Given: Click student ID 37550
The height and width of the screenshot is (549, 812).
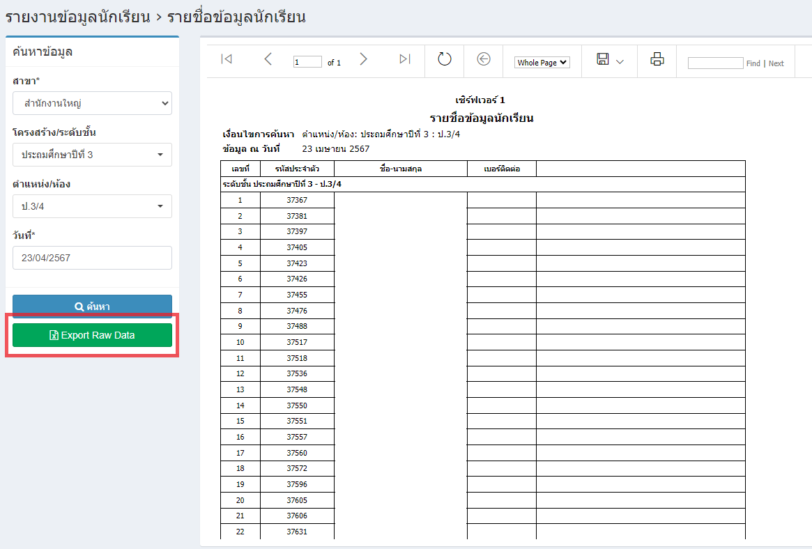Looking at the screenshot, I should [x=297, y=405].
